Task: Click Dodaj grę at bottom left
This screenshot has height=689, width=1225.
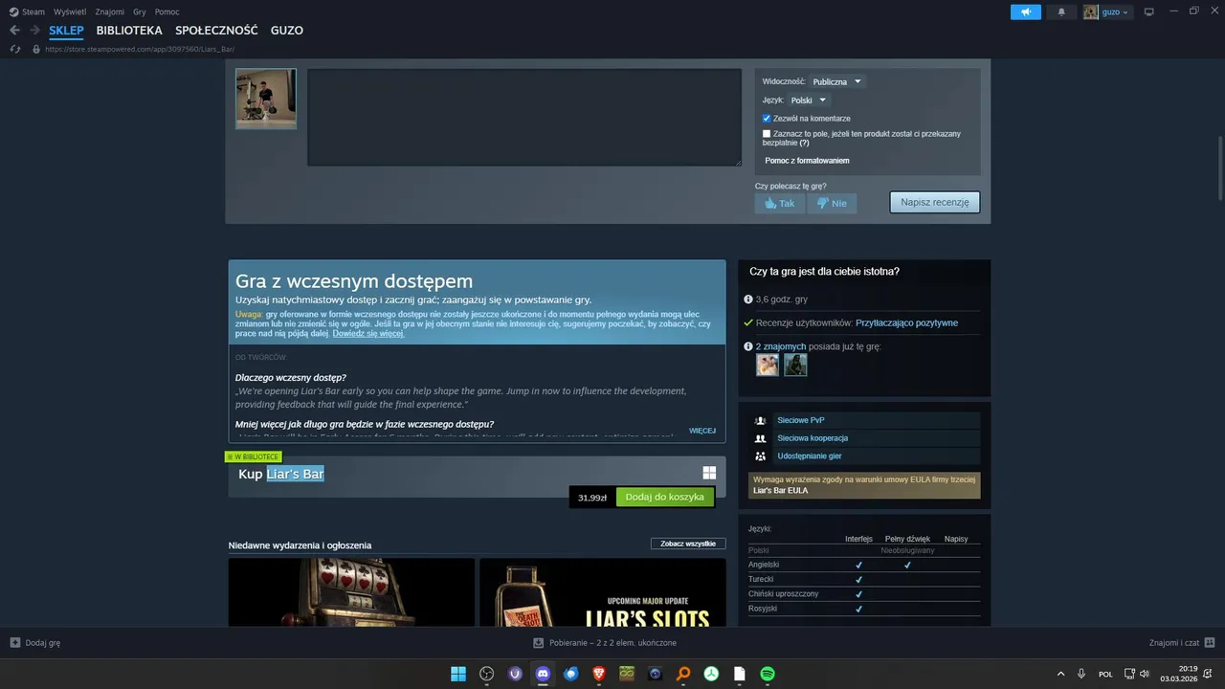Action: tap(34, 643)
